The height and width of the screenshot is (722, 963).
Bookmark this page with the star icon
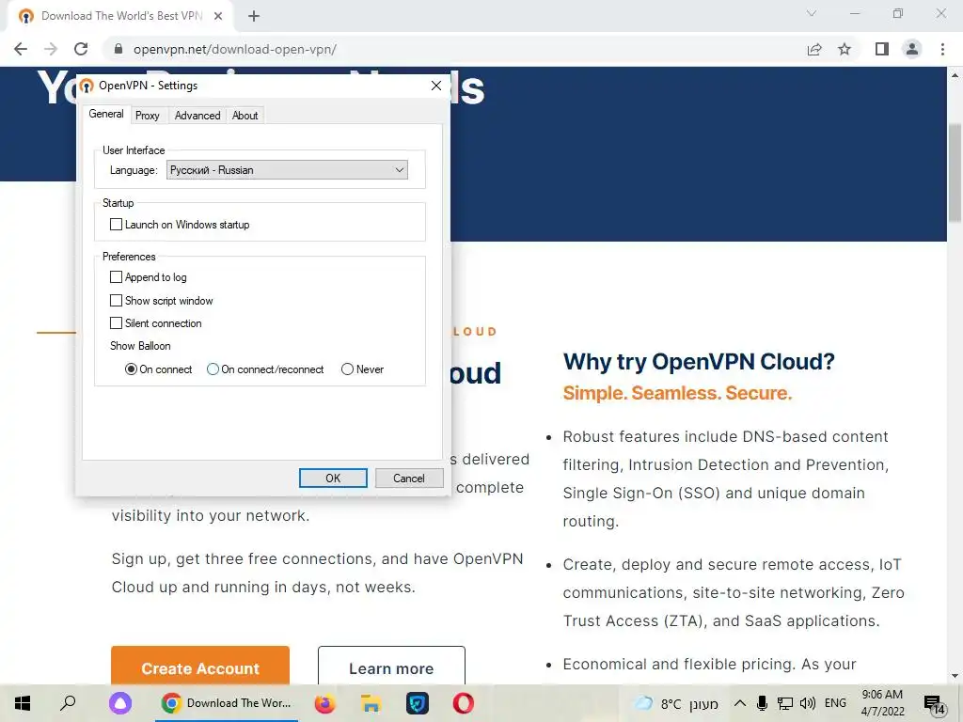845,49
